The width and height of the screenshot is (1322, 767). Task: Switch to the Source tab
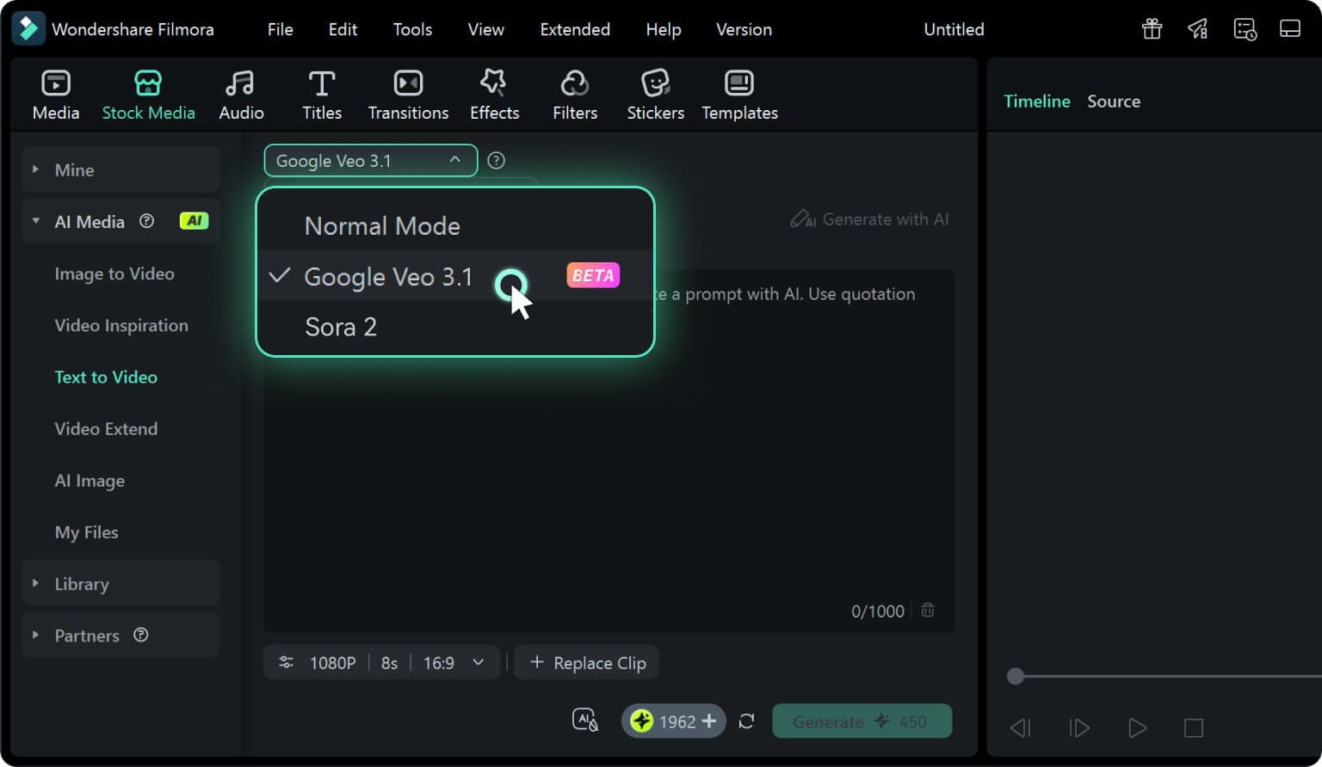tap(1113, 101)
